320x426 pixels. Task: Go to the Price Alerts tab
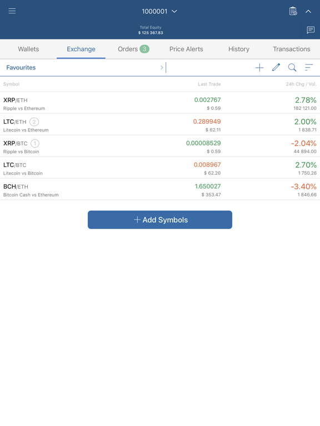[186, 49]
